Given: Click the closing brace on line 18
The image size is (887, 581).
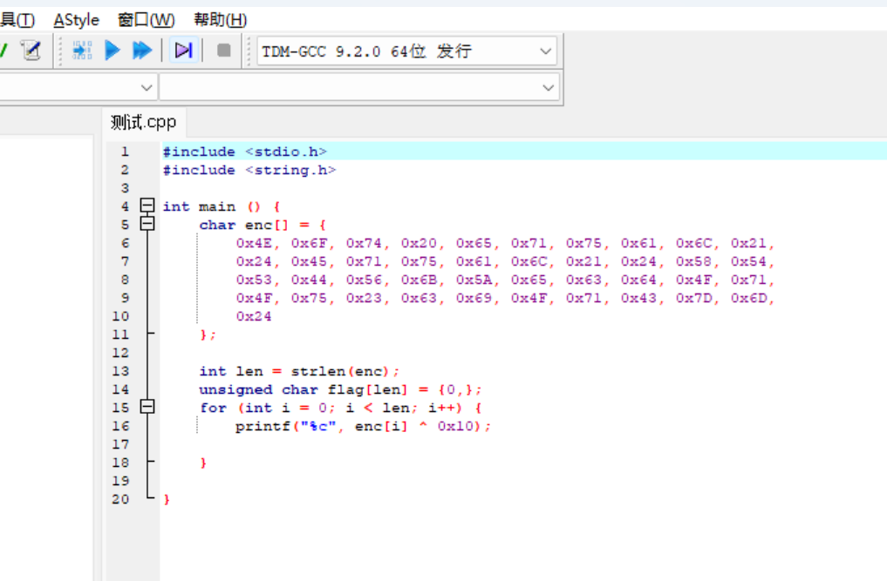Looking at the screenshot, I should [x=203, y=463].
